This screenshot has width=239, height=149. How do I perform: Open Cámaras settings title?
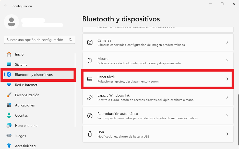coord(104,40)
